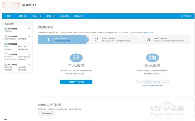Open 退款管理 in sidebar
Image resolution: width=195 pixels, height=121 pixels.
[8, 67]
